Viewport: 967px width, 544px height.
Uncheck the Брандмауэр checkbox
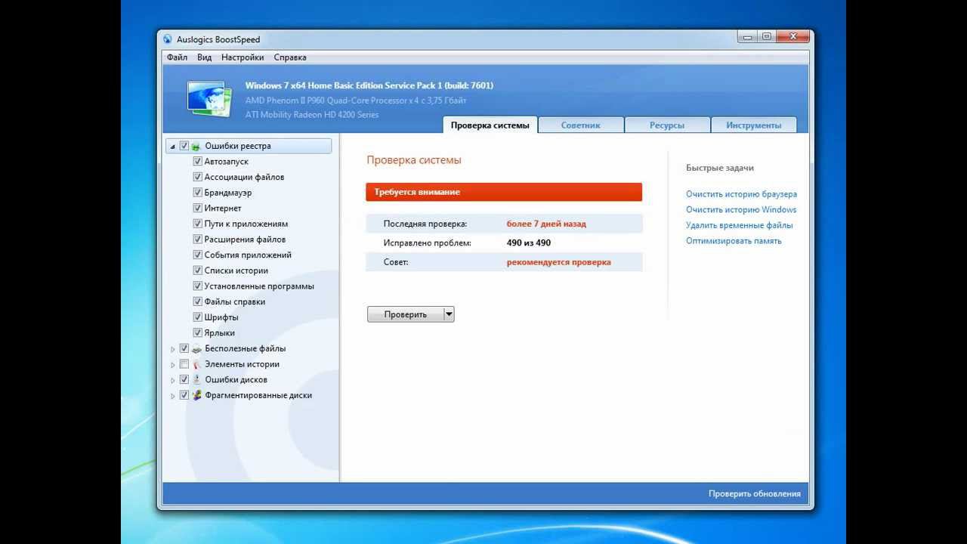(198, 193)
